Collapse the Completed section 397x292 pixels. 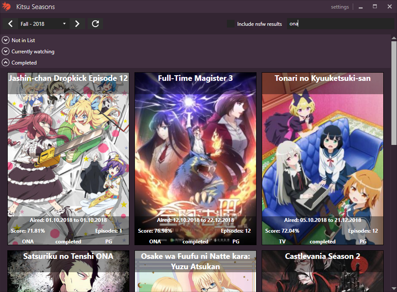pyautogui.click(x=6, y=63)
